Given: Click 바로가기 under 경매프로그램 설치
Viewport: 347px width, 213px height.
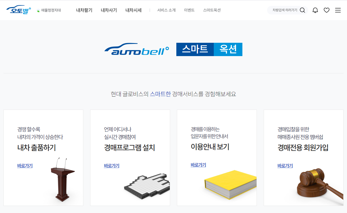Looking at the screenshot, I should (111, 166).
